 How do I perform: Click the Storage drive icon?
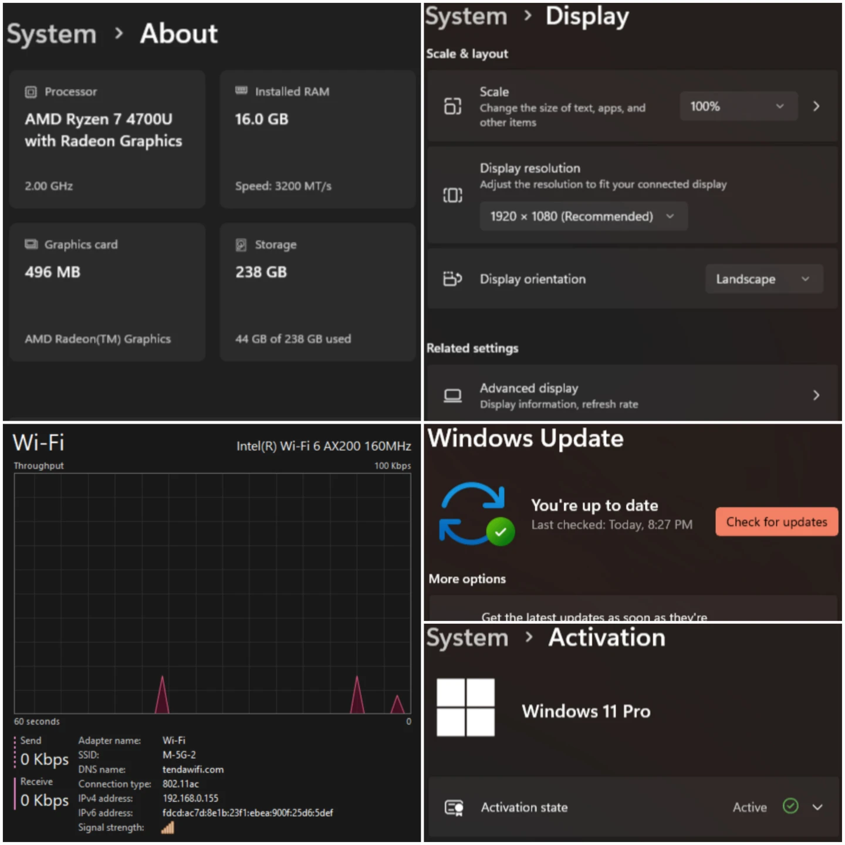point(241,245)
